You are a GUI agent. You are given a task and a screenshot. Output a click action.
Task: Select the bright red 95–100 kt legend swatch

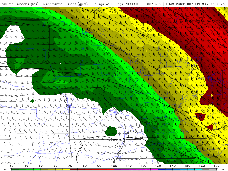[x=110, y=170]
